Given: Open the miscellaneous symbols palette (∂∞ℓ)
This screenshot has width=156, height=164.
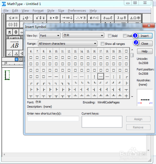Looking at the screenshot, I should [108, 18].
